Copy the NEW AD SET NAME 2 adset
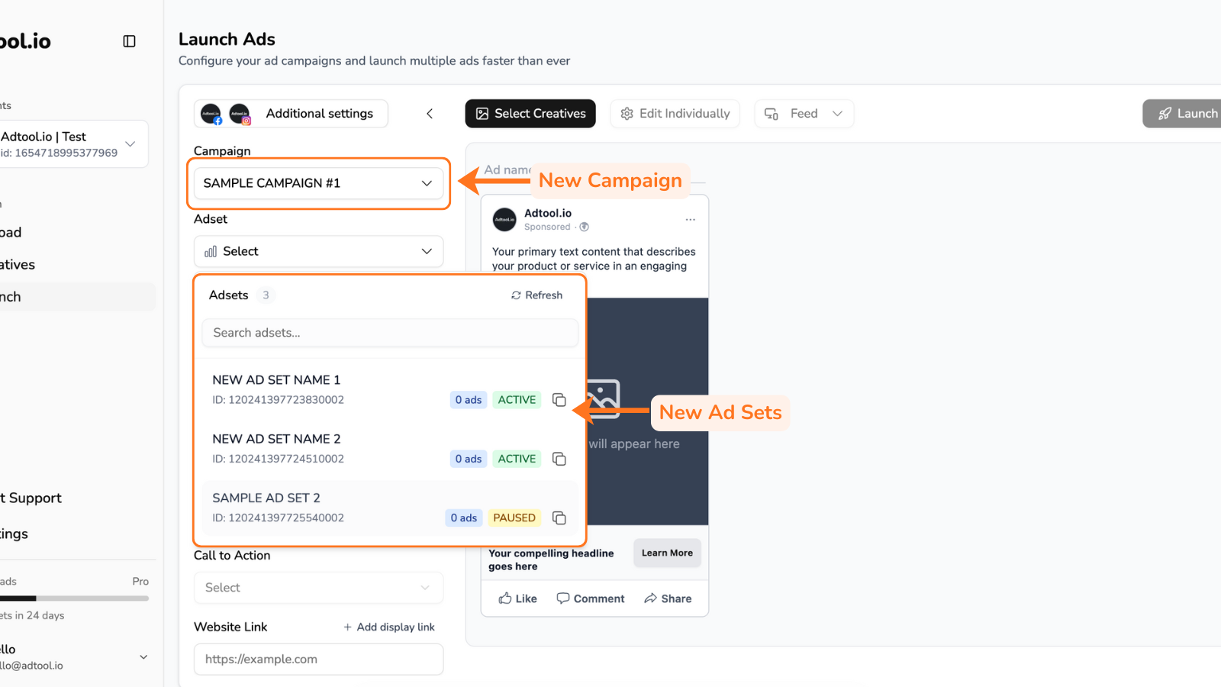 (559, 459)
